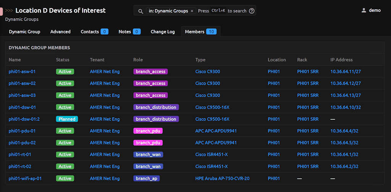
Task: Open IP address 10.36.64.10/32
Action: pyautogui.click(x=346, y=107)
